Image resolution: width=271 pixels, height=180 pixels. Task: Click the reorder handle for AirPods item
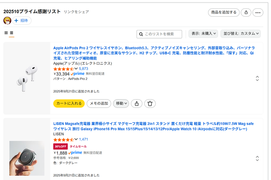(257, 78)
